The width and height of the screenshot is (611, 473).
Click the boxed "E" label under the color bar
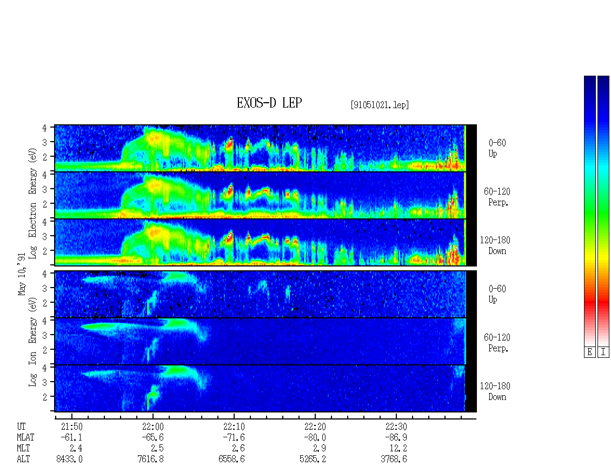pyautogui.click(x=589, y=352)
